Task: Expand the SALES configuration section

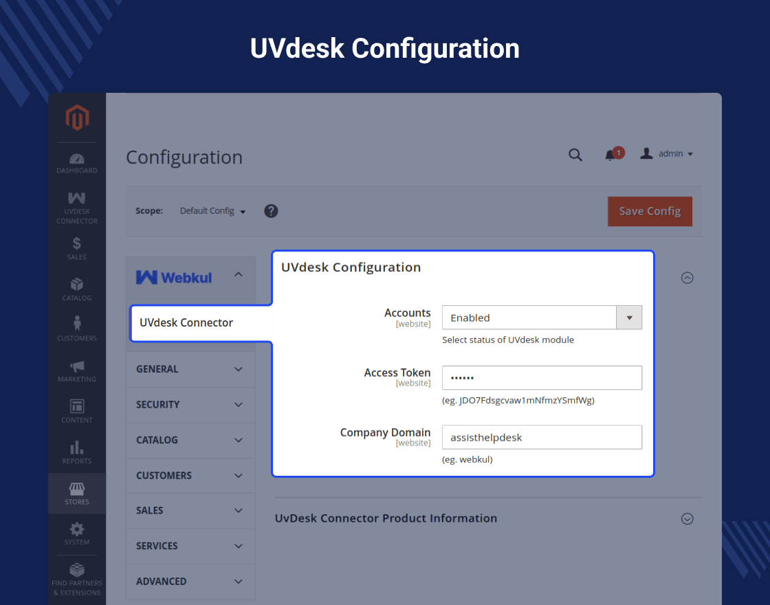Action: [190, 511]
